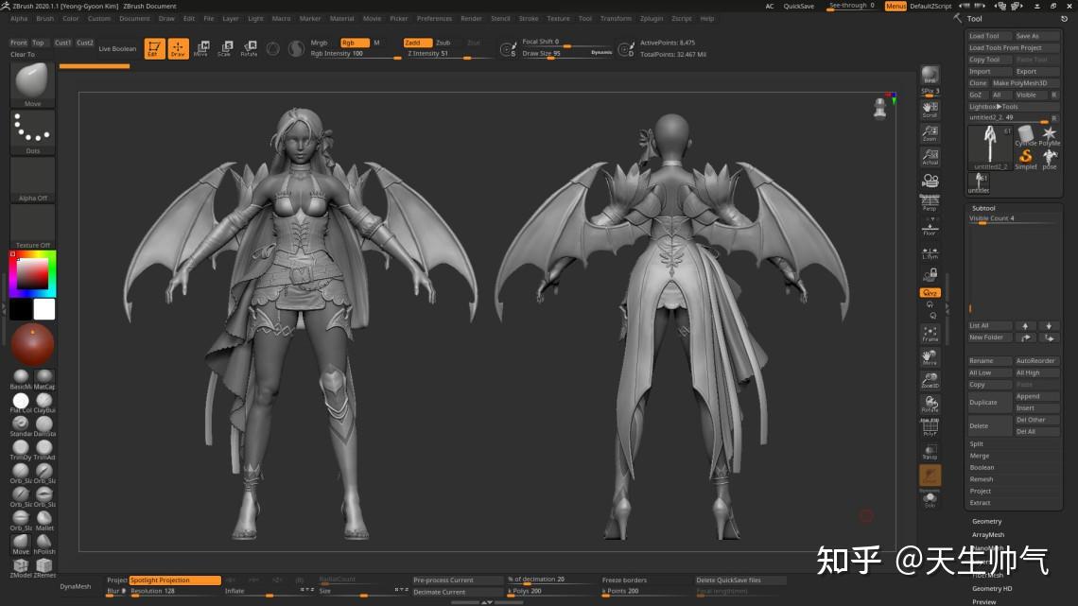Choose the ZModeler brush

pos(21,567)
